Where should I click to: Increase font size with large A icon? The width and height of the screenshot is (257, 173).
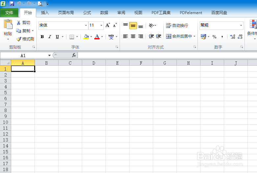tap(107, 25)
